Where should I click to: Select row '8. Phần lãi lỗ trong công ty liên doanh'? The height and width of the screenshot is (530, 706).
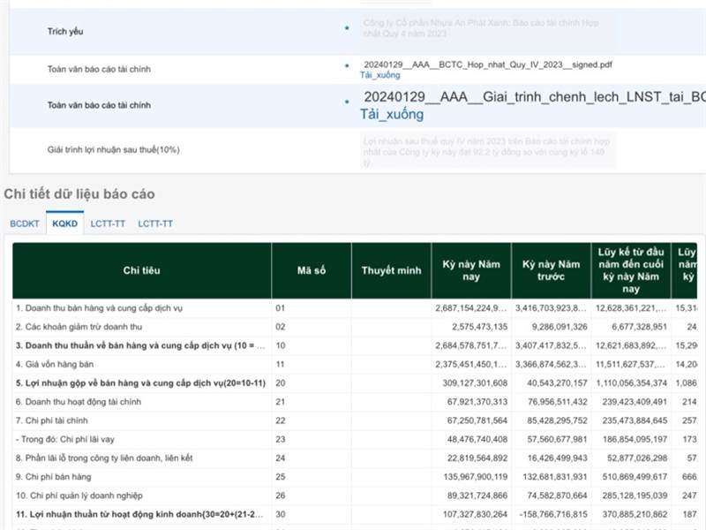(x=355, y=458)
